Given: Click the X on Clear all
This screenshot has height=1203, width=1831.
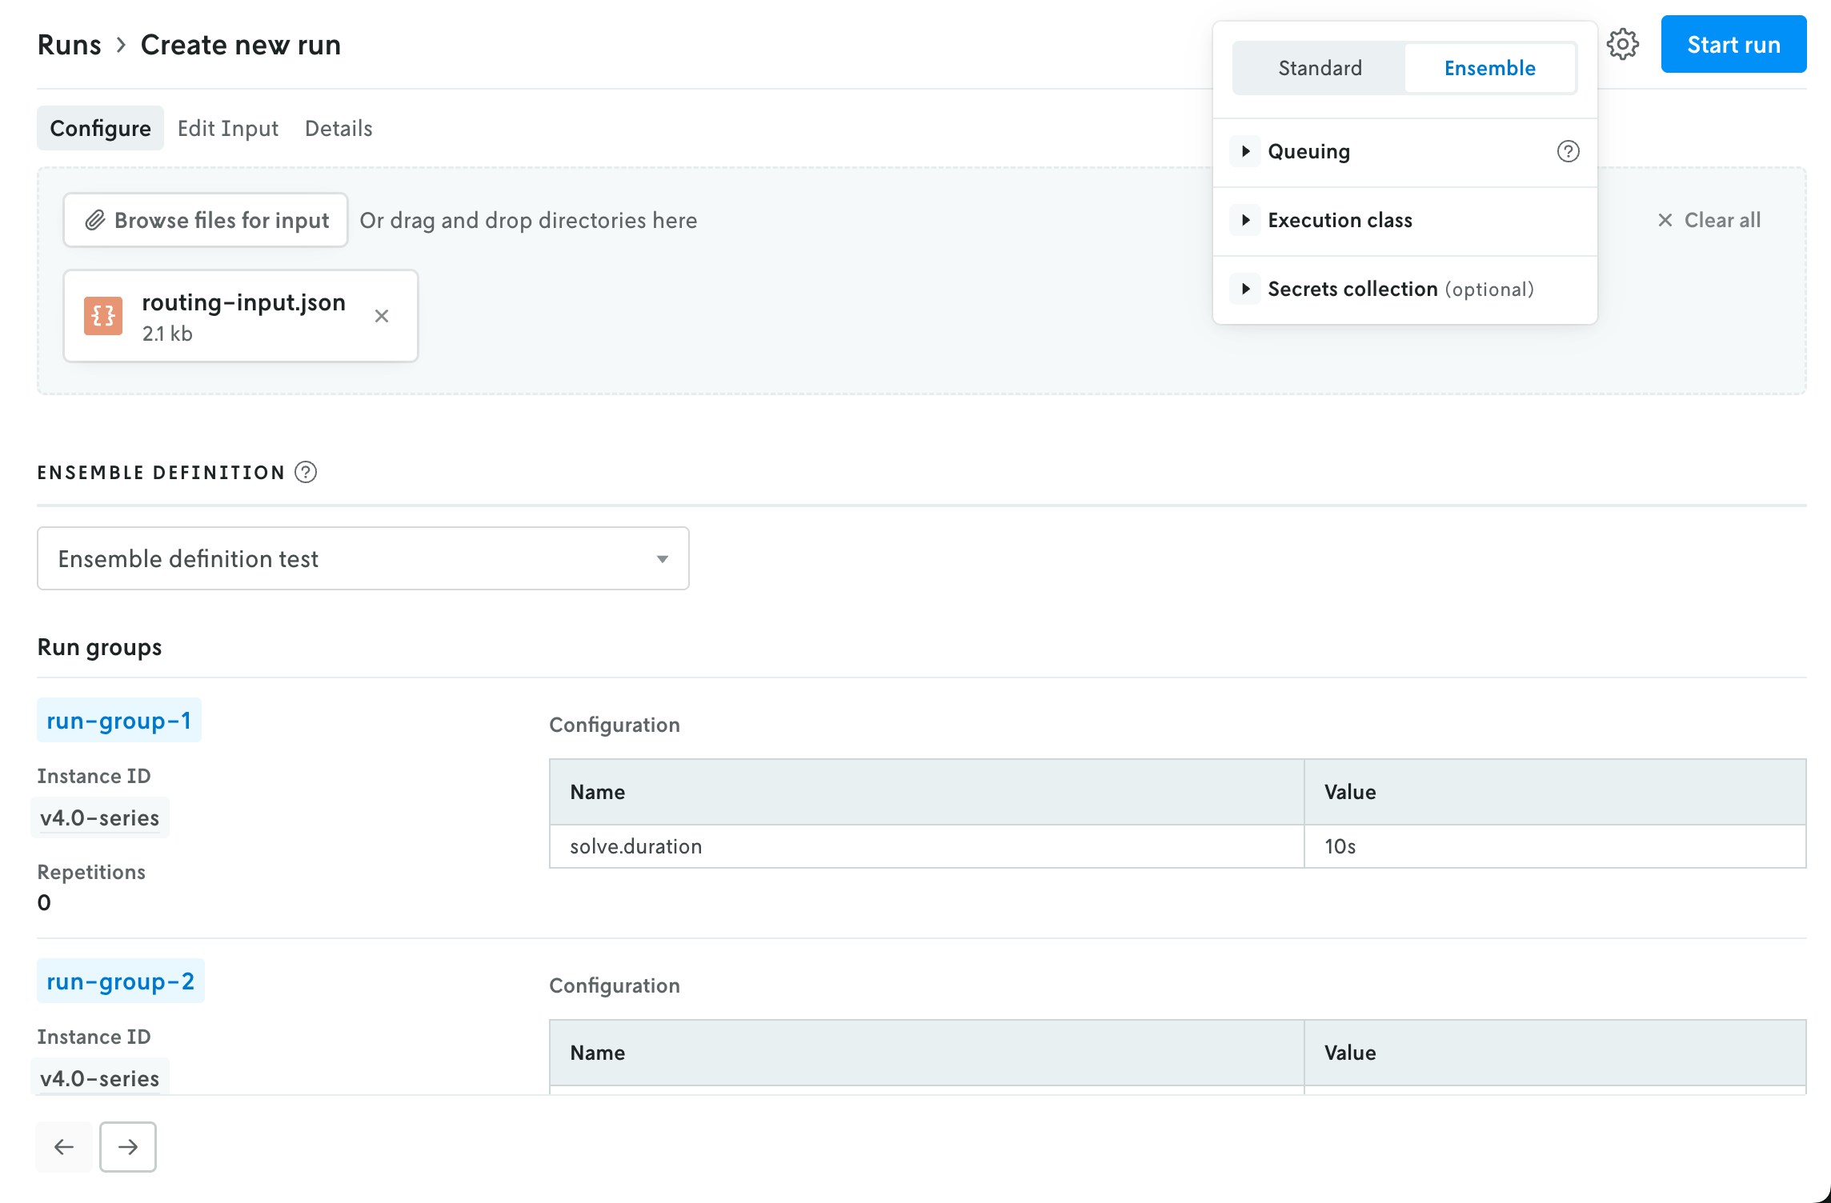Looking at the screenshot, I should pos(1665,220).
